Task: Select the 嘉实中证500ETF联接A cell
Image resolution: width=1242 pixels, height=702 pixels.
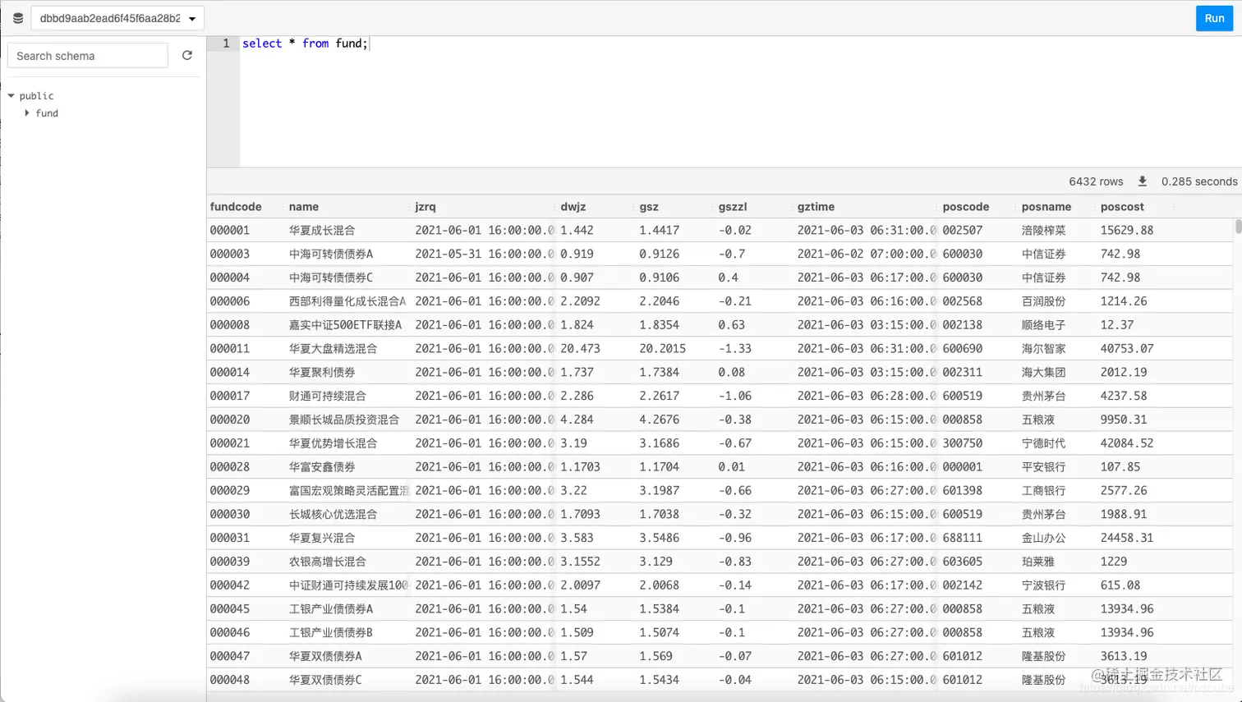Action: [345, 325]
